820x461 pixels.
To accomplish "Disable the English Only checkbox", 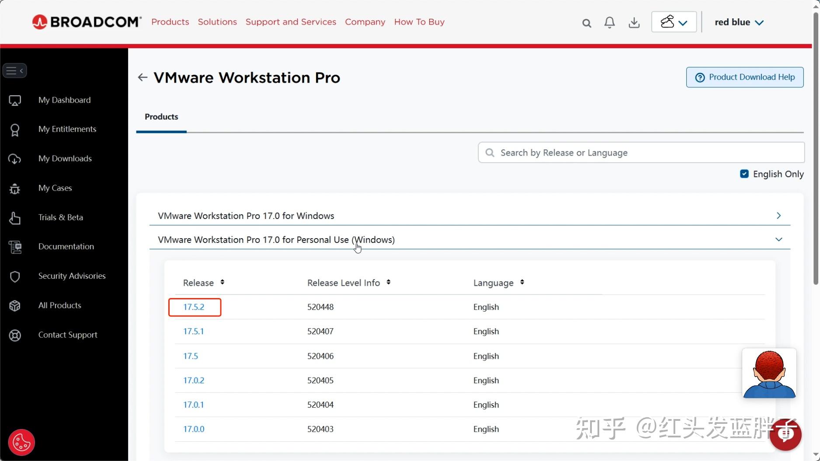I will click(x=744, y=174).
